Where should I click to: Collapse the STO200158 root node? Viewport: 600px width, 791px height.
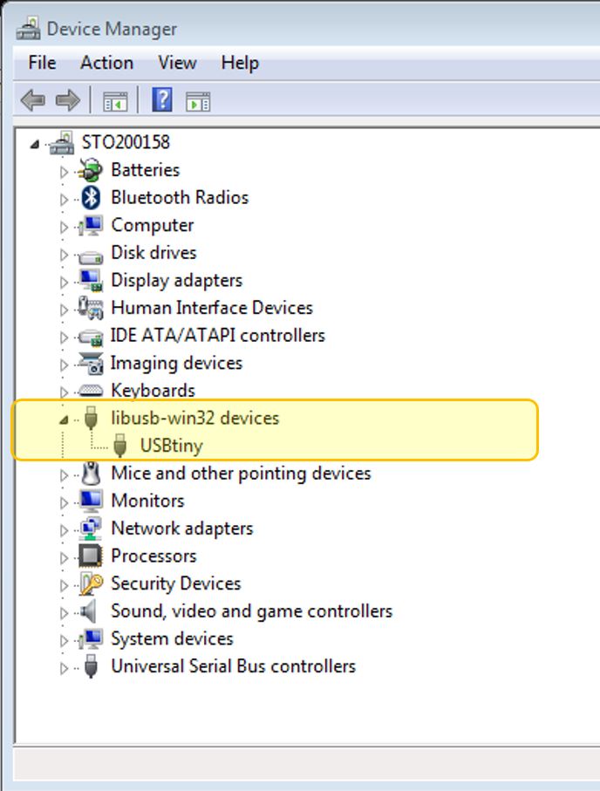pyautogui.click(x=34, y=144)
